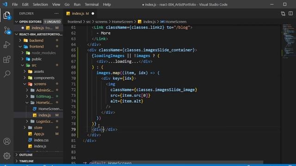
Task: Open the Run and Debug view
Action: tap(7, 45)
